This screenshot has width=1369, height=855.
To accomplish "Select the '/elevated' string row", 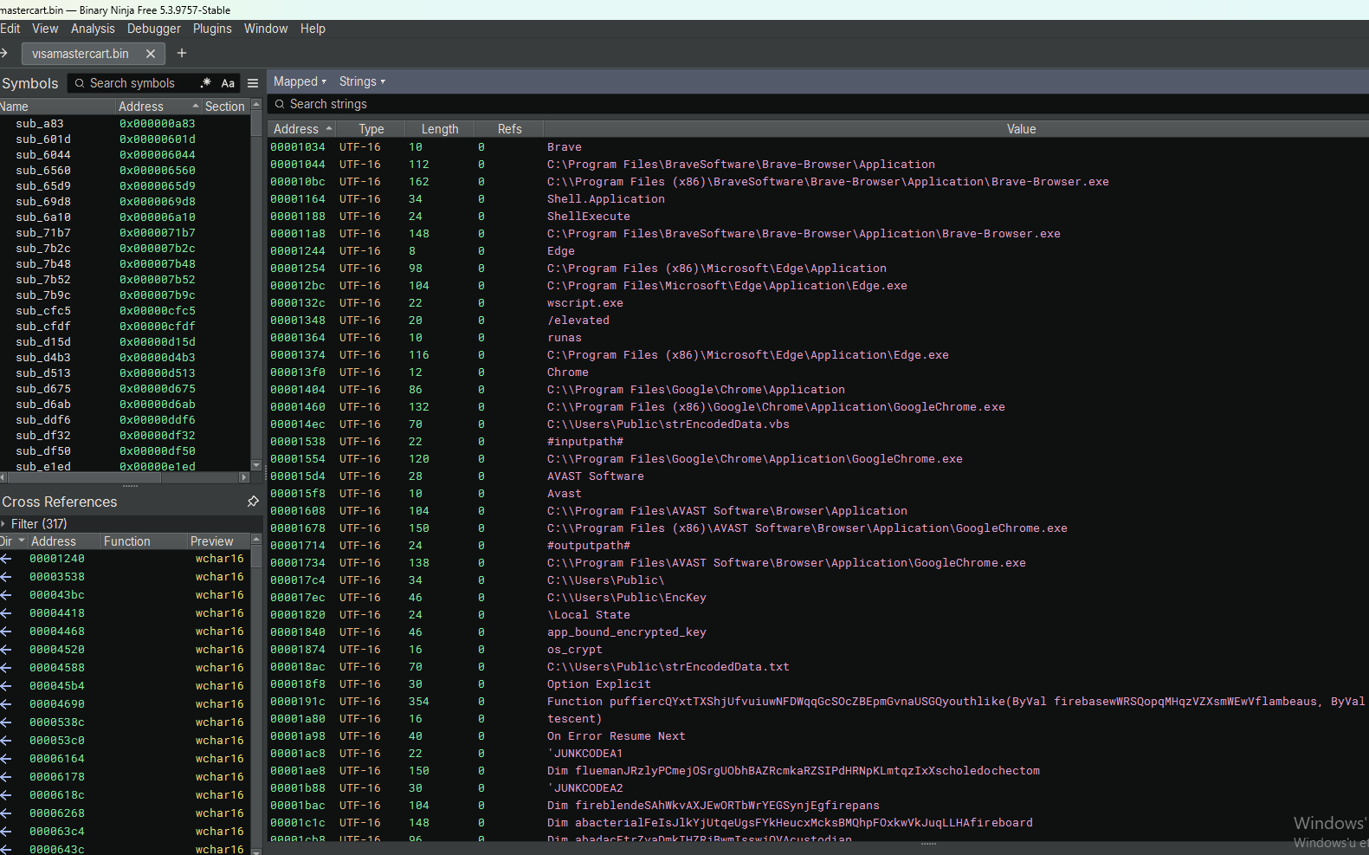I will (x=818, y=321).
